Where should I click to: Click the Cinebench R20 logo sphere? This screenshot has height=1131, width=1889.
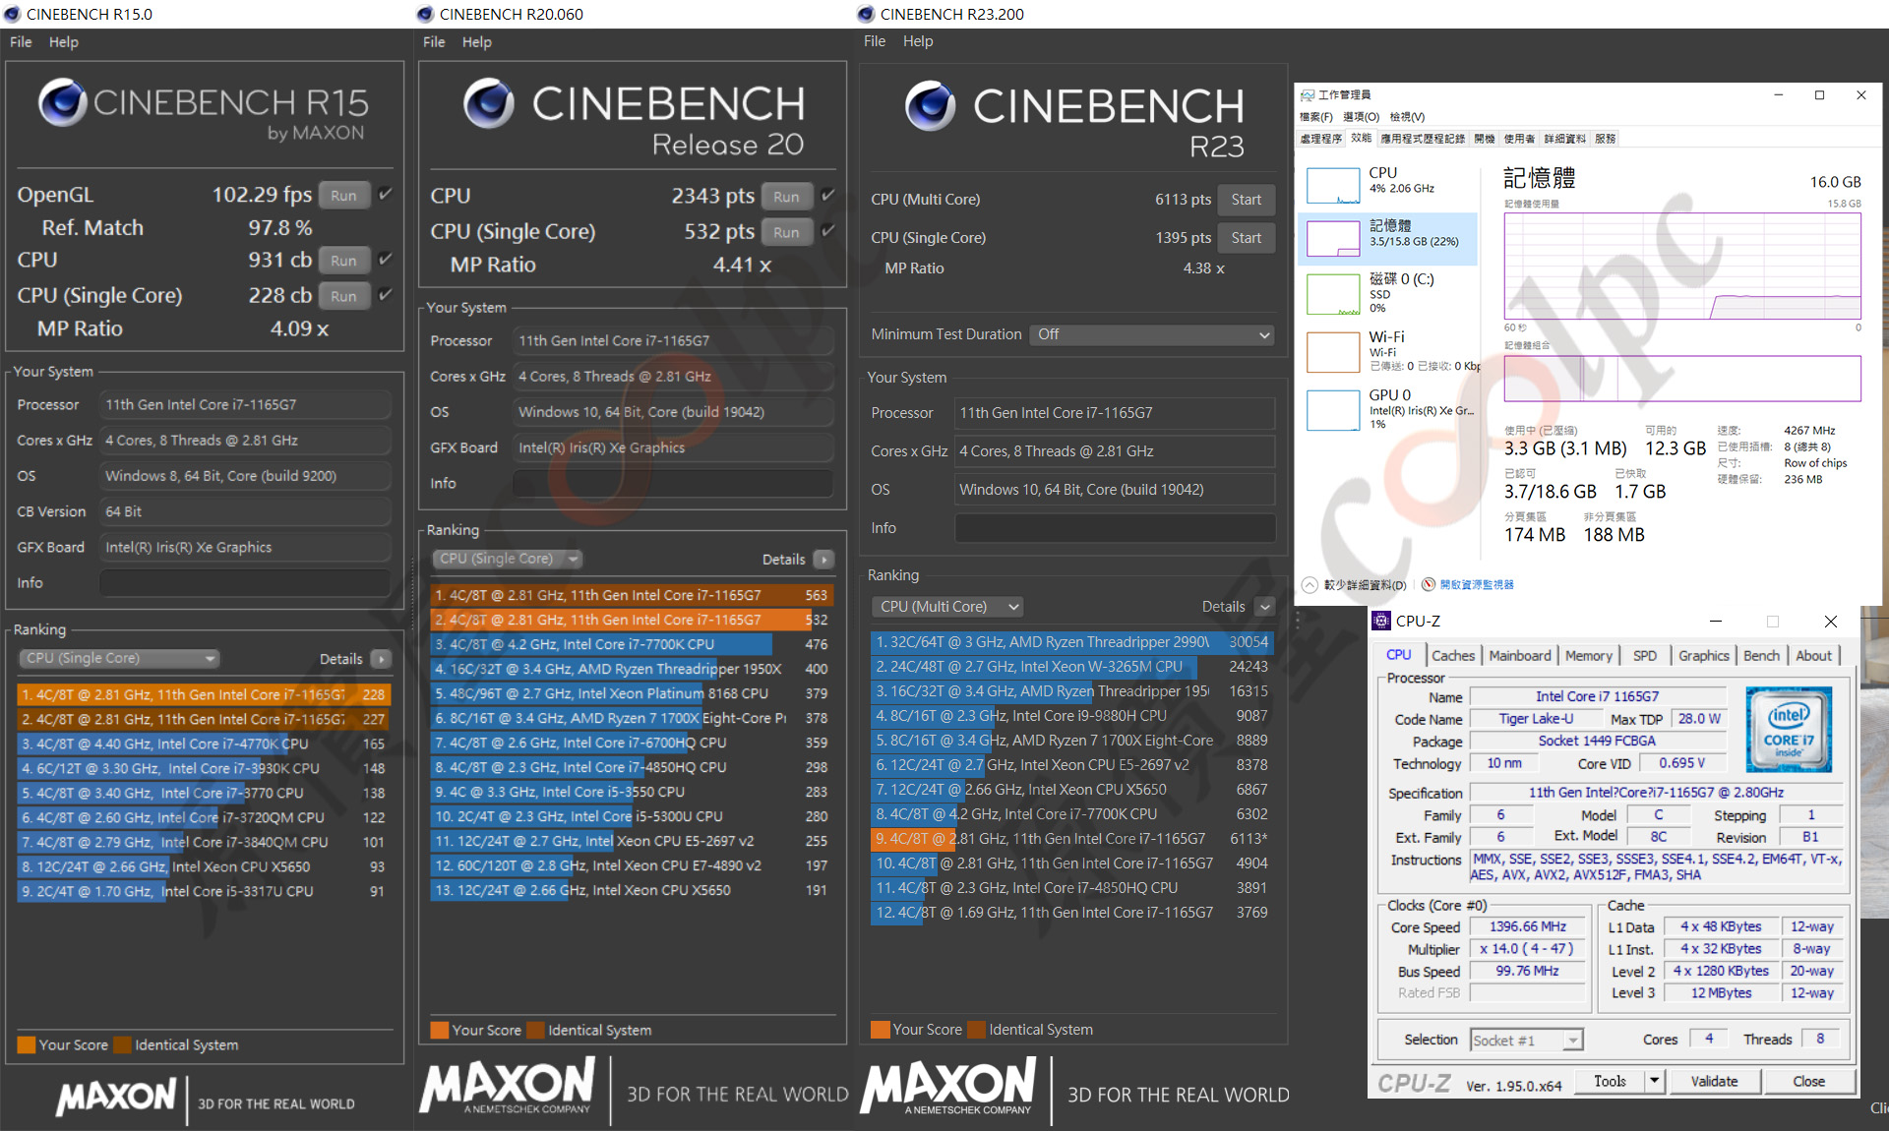(x=489, y=103)
